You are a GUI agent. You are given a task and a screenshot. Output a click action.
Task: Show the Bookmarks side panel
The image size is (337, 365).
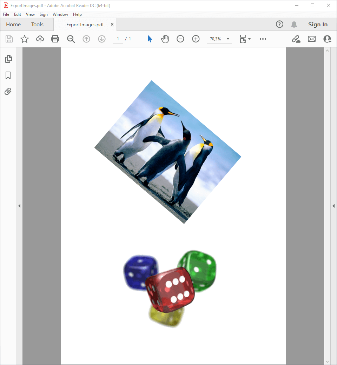click(x=8, y=75)
